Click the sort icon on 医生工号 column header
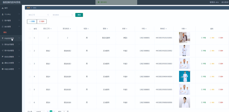Viewport: 229px width, 112px height. 51,29
